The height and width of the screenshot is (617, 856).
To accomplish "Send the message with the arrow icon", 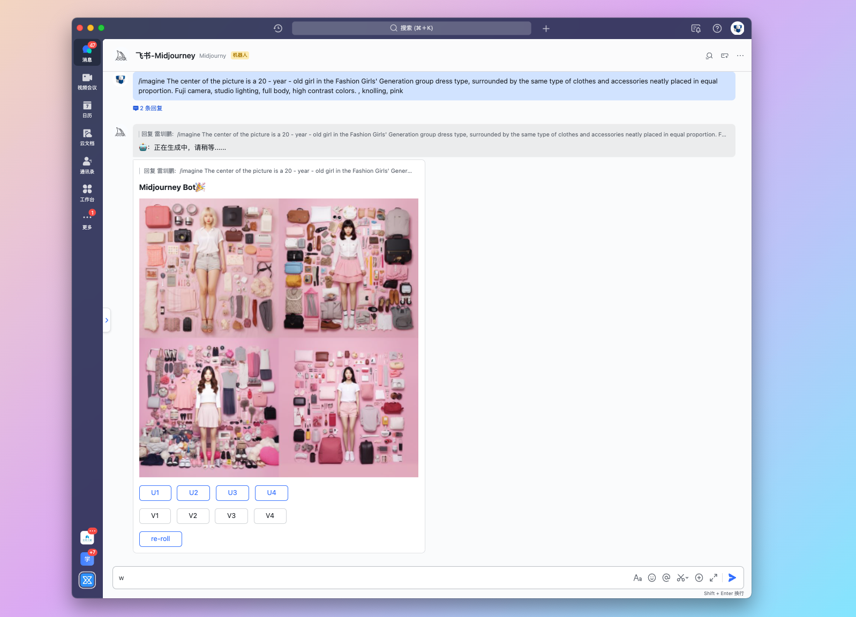I will tap(732, 578).
